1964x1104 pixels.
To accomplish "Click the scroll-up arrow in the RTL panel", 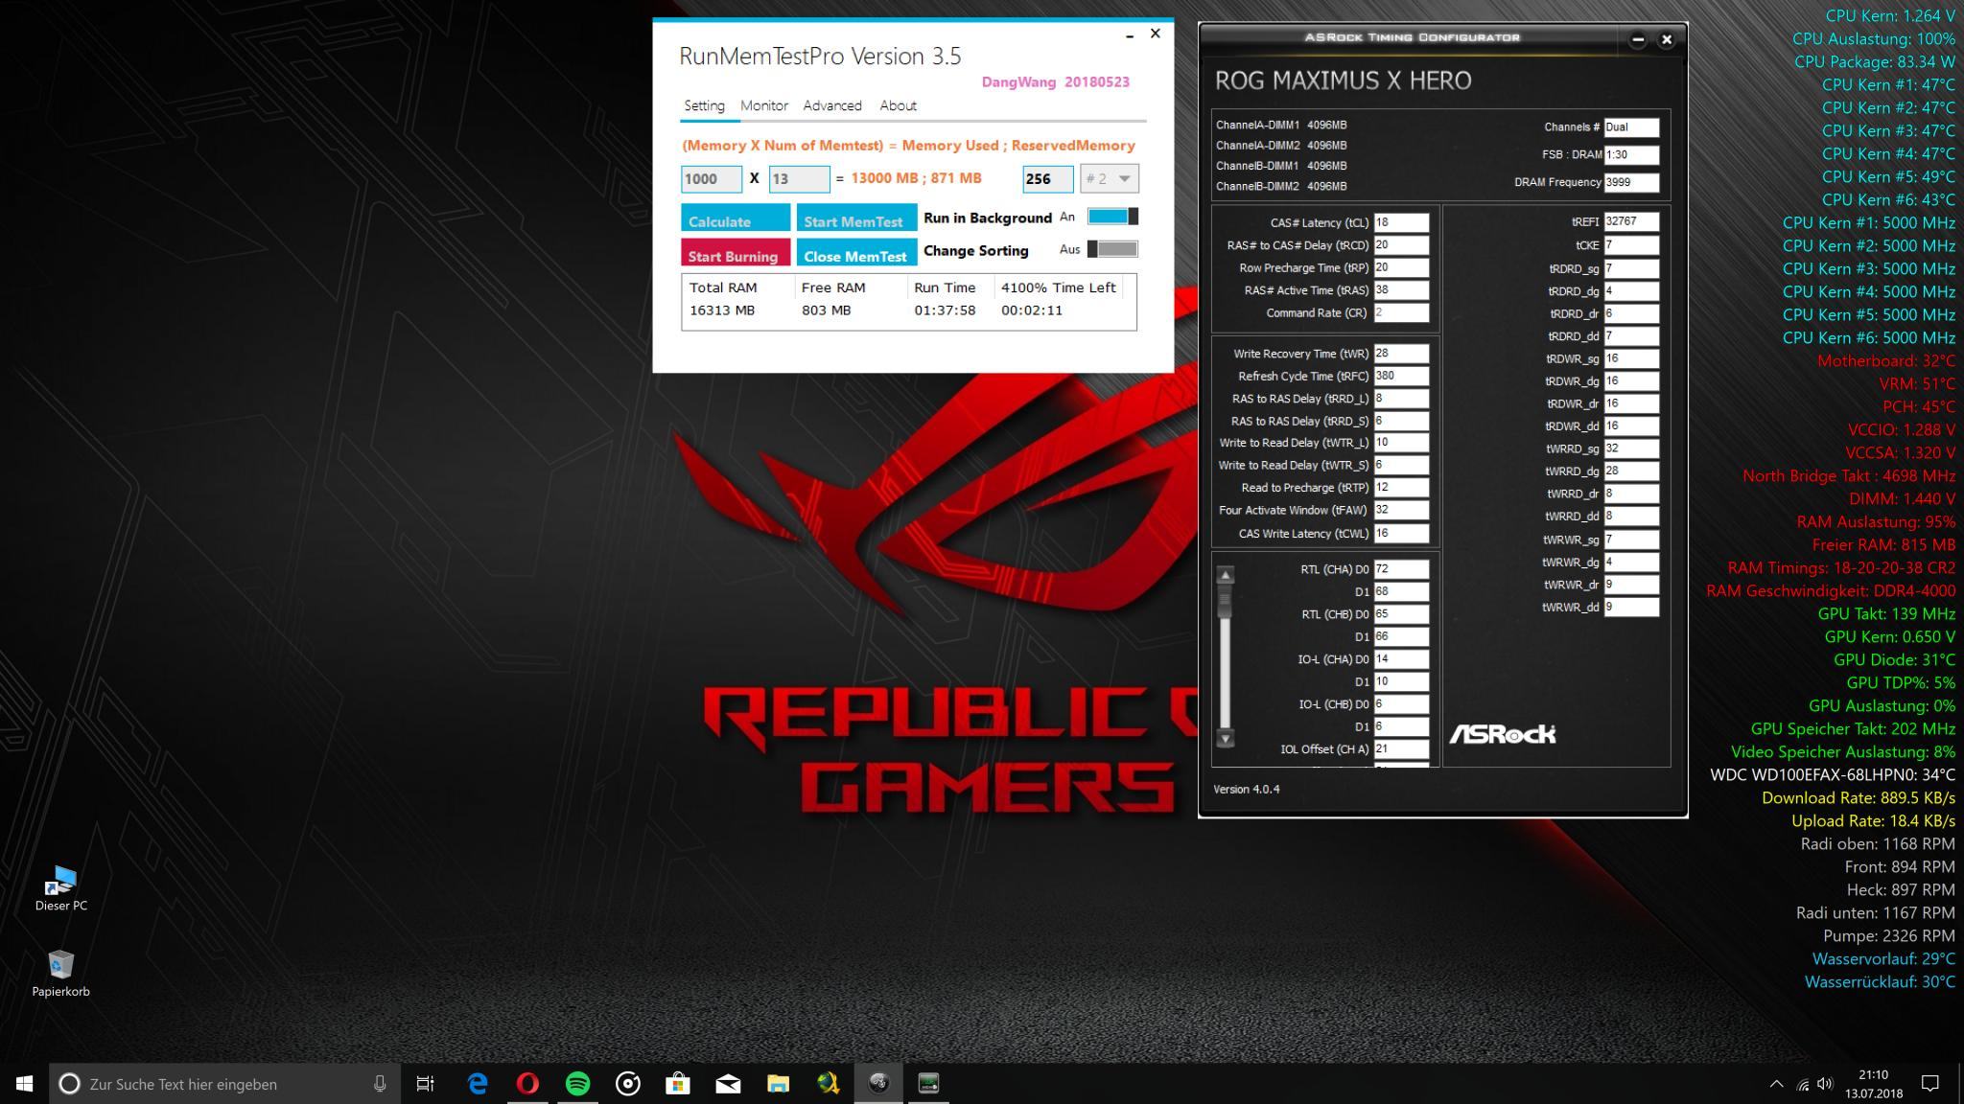I will click(x=1226, y=575).
